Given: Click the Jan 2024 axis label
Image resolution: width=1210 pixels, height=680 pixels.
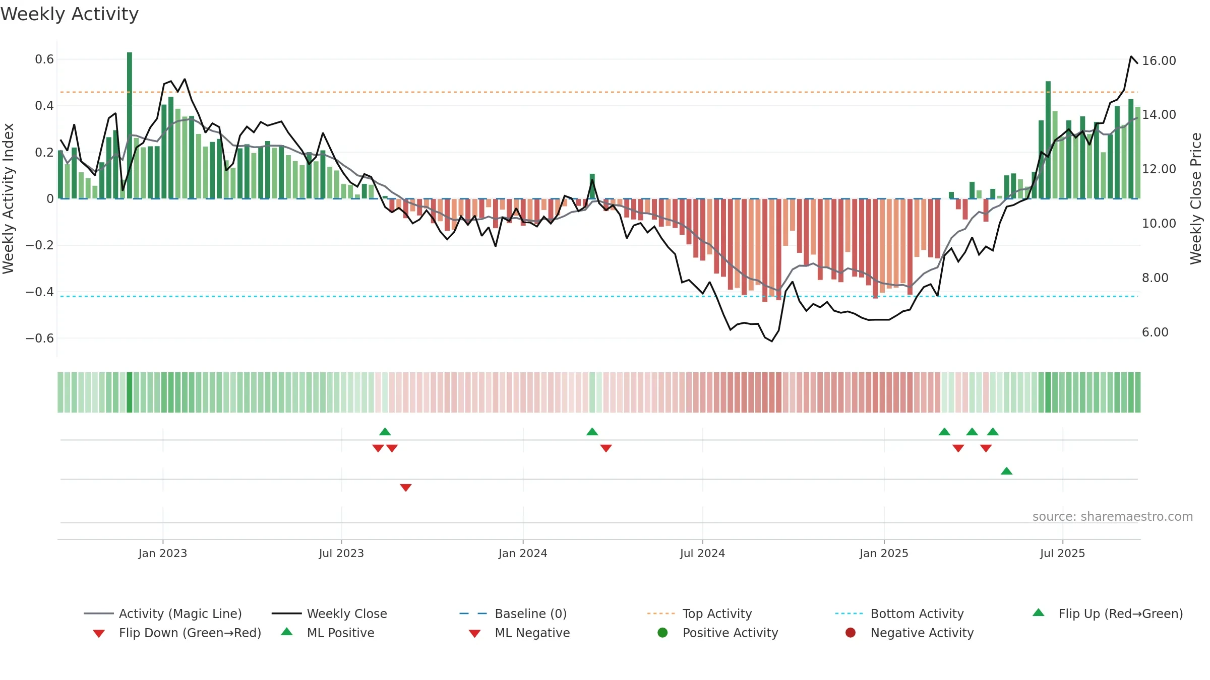Looking at the screenshot, I should click(523, 553).
